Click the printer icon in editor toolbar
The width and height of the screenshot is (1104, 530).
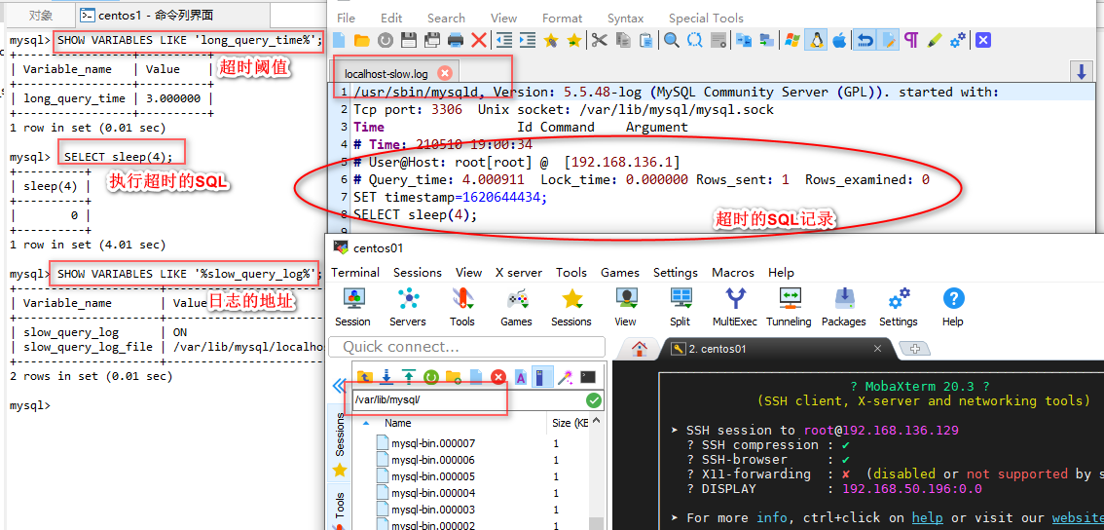pyautogui.click(x=456, y=40)
